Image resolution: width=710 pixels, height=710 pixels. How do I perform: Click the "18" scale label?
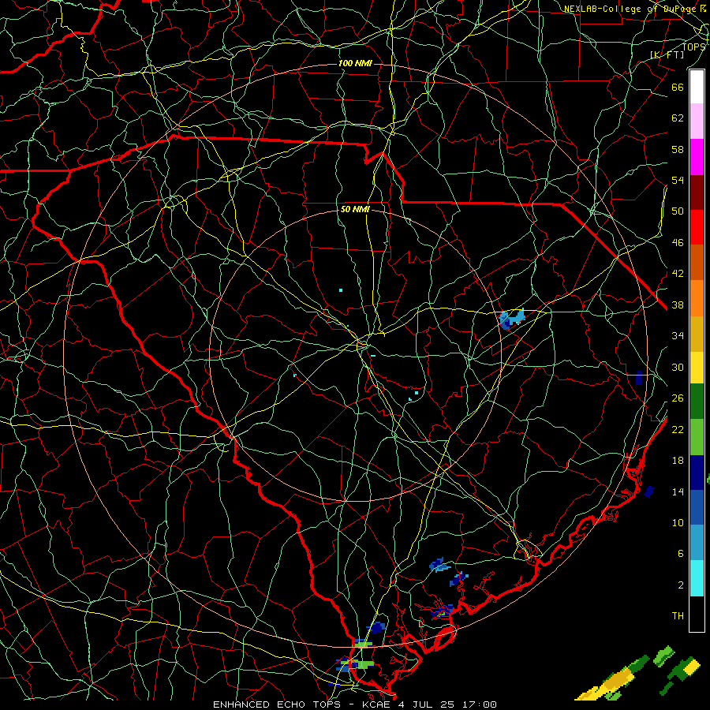click(678, 461)
